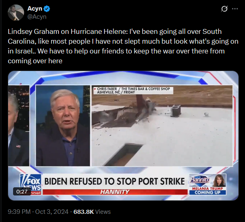This screenshot has height=222, width=245.
Task: Click the Lindsey Graham video panel
Action: coord(63,126)
